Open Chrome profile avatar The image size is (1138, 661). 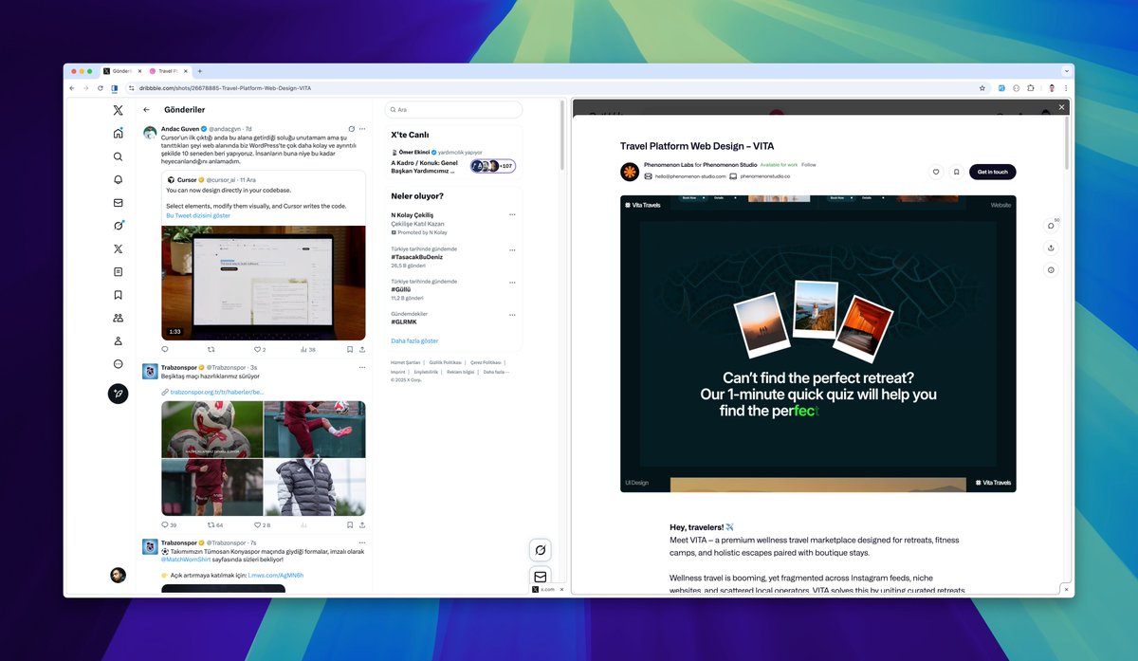[x=1052, y=87]
